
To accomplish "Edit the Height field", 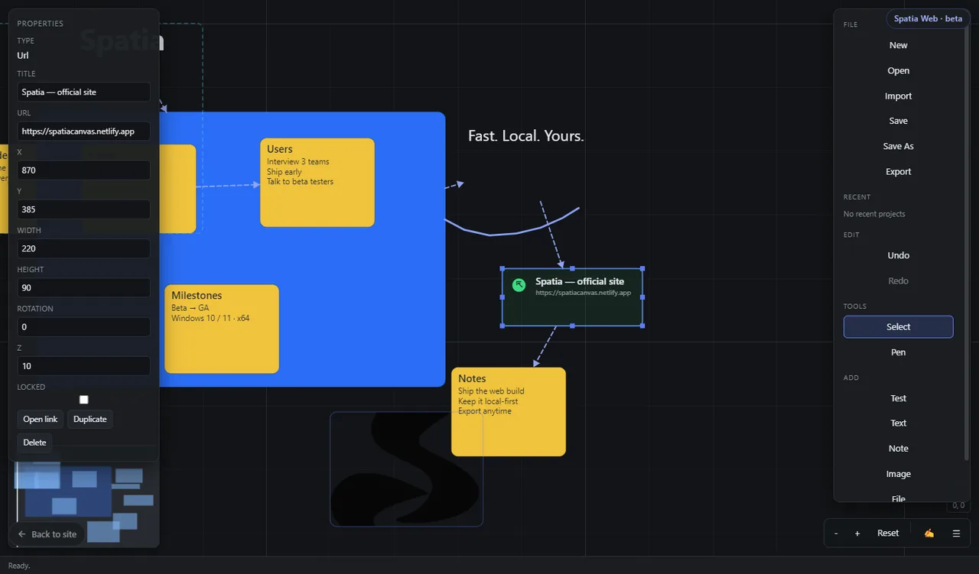I will 84,288.
